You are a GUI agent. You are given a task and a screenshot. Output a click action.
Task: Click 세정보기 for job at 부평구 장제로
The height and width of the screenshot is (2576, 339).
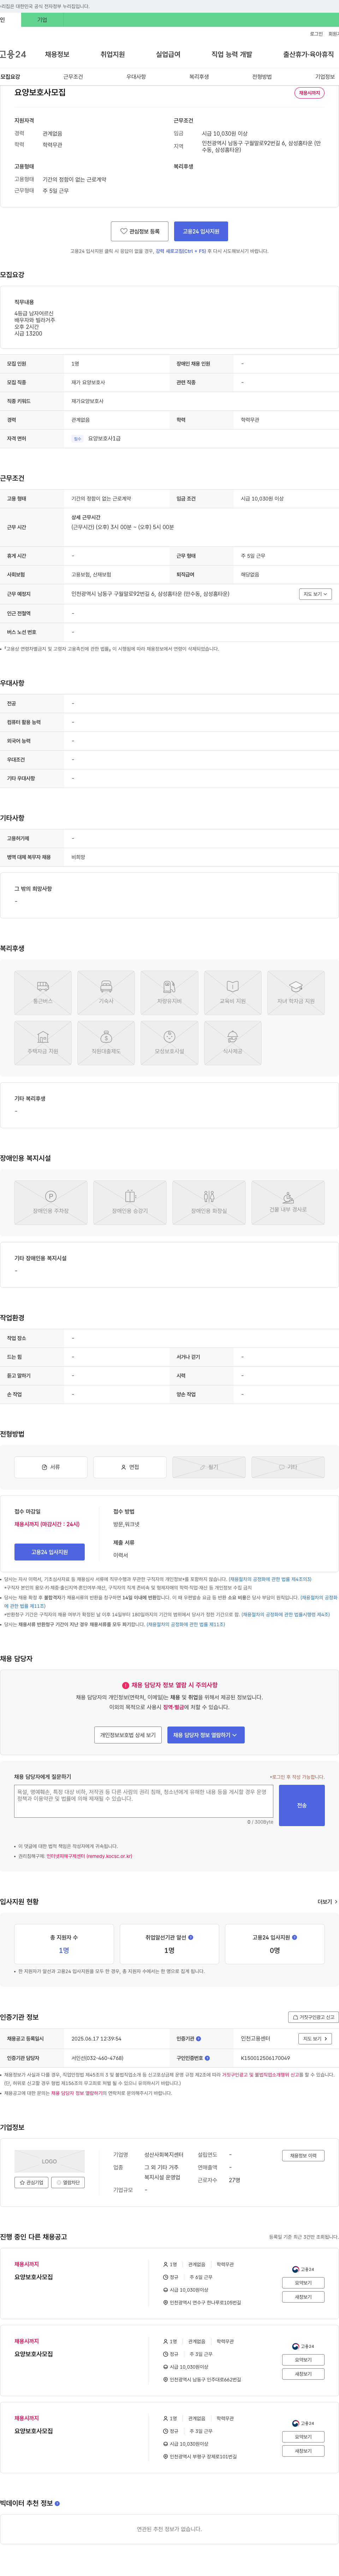[x=303, y=2451]
